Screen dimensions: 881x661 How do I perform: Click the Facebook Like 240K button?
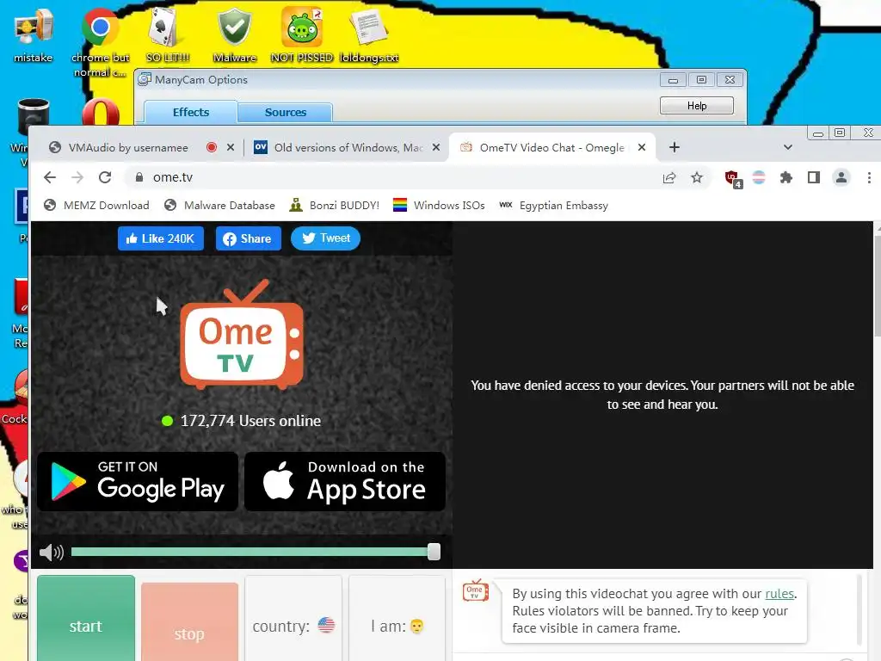coord(161,238)
